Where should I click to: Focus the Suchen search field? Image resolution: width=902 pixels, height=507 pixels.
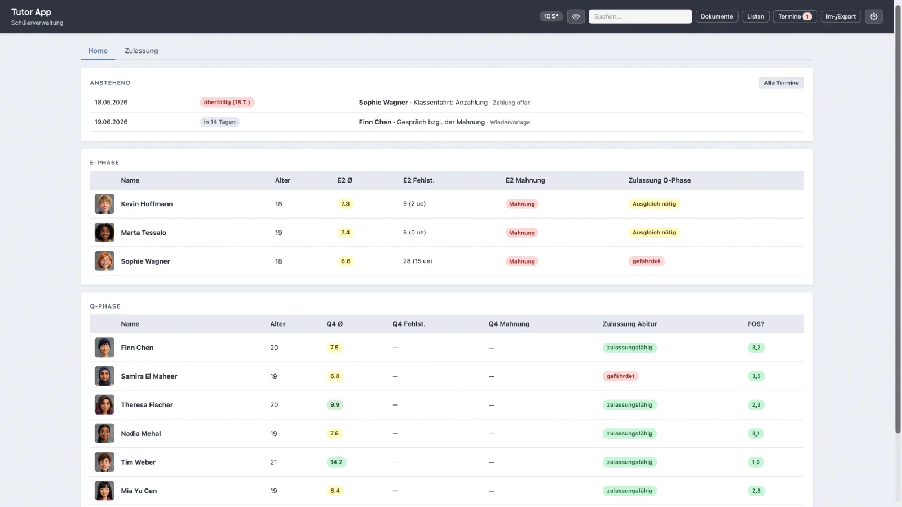pyautogui.click(x=640, y=16)
